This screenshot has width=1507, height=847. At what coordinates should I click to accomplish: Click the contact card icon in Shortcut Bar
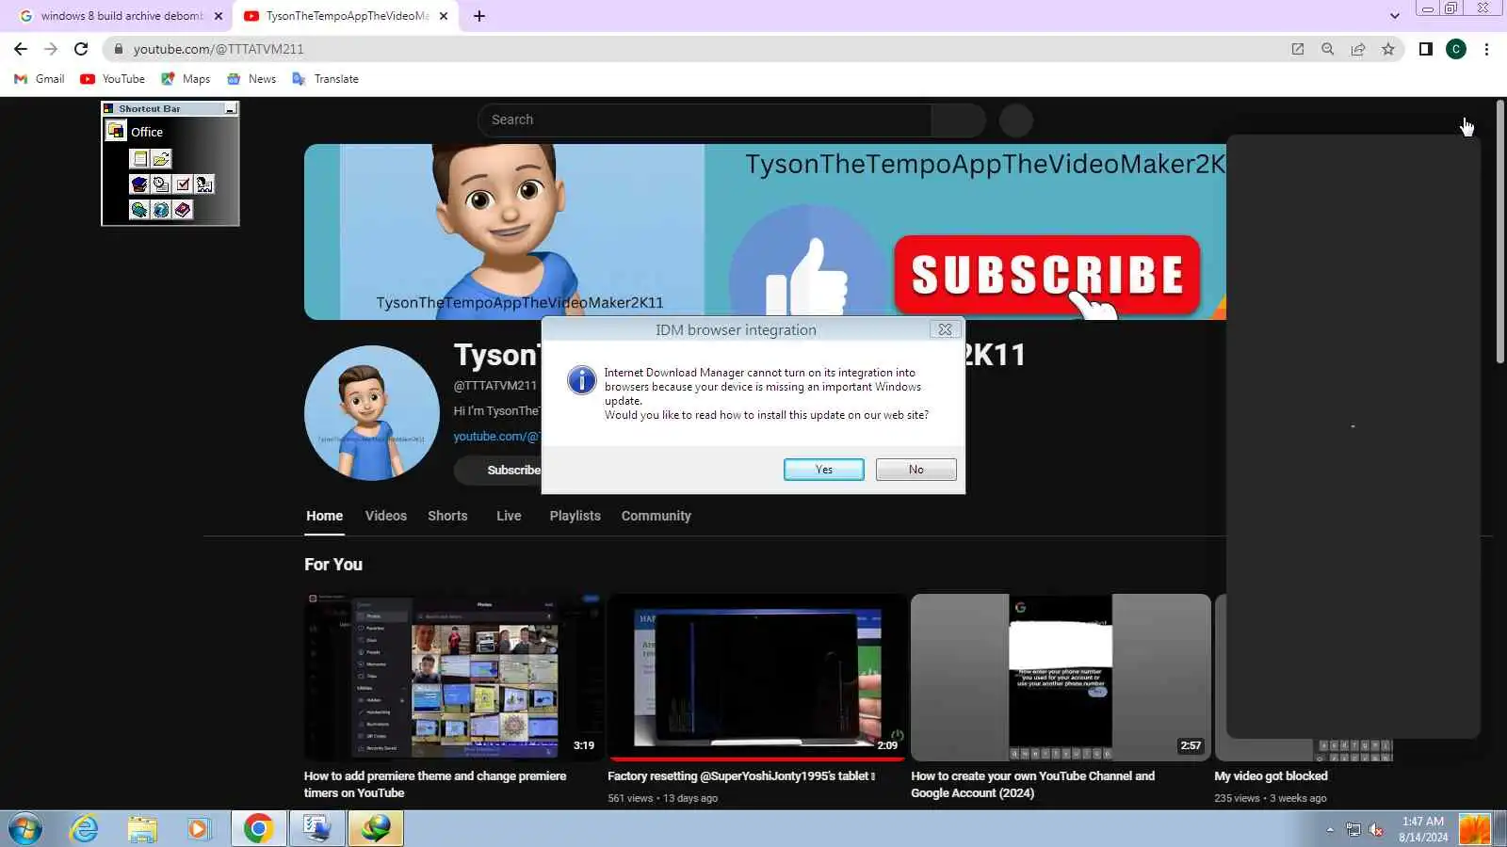[x=204, y=184]
